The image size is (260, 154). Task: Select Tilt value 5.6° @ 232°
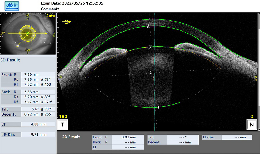[38, 109]
